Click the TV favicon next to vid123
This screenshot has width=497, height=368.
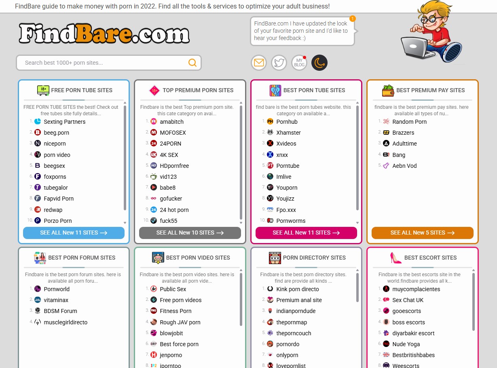click(x=154, y=177)
